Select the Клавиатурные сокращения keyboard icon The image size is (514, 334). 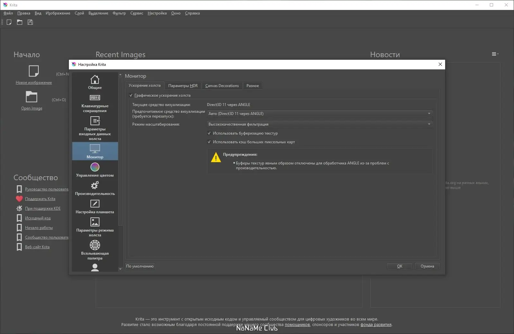tap(95, 98)
